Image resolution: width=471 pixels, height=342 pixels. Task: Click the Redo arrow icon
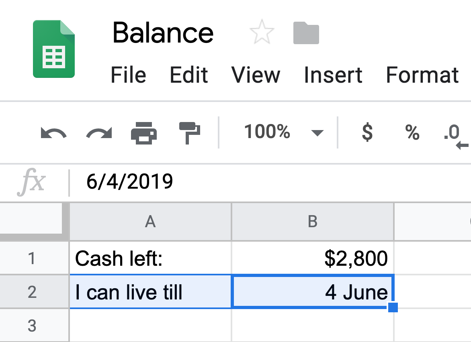click(x=99, y=133)
